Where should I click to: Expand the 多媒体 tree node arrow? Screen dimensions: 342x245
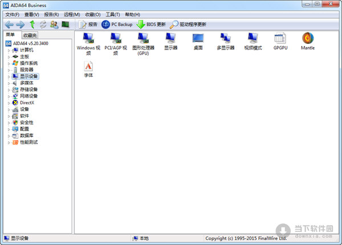[x=9, y=84]
